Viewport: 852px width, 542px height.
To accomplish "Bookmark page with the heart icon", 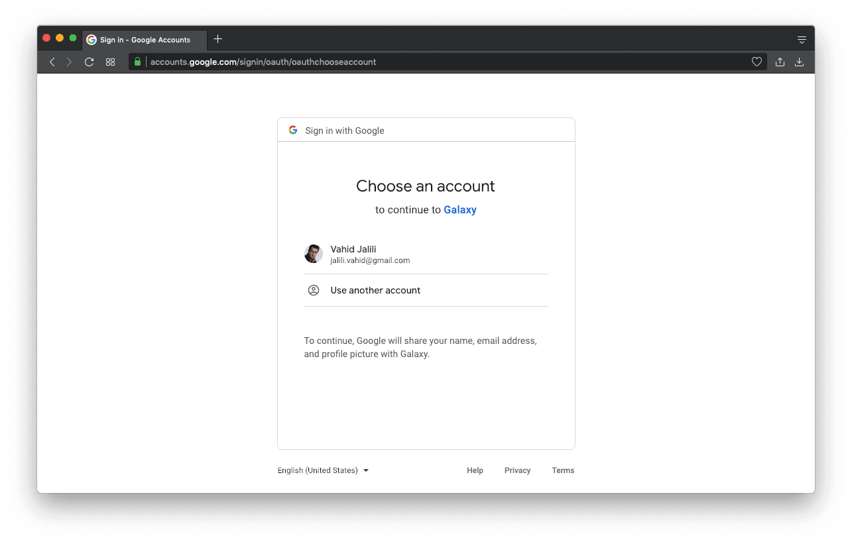I will click(757, 62).
